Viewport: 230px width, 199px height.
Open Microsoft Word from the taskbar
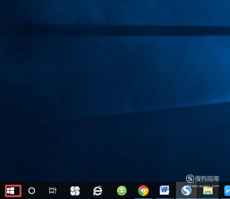[164, 190]
